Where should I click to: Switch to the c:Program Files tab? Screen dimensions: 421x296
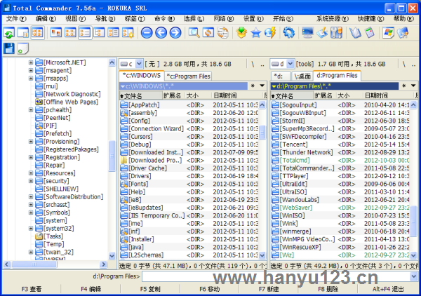(x=188, y=76)
